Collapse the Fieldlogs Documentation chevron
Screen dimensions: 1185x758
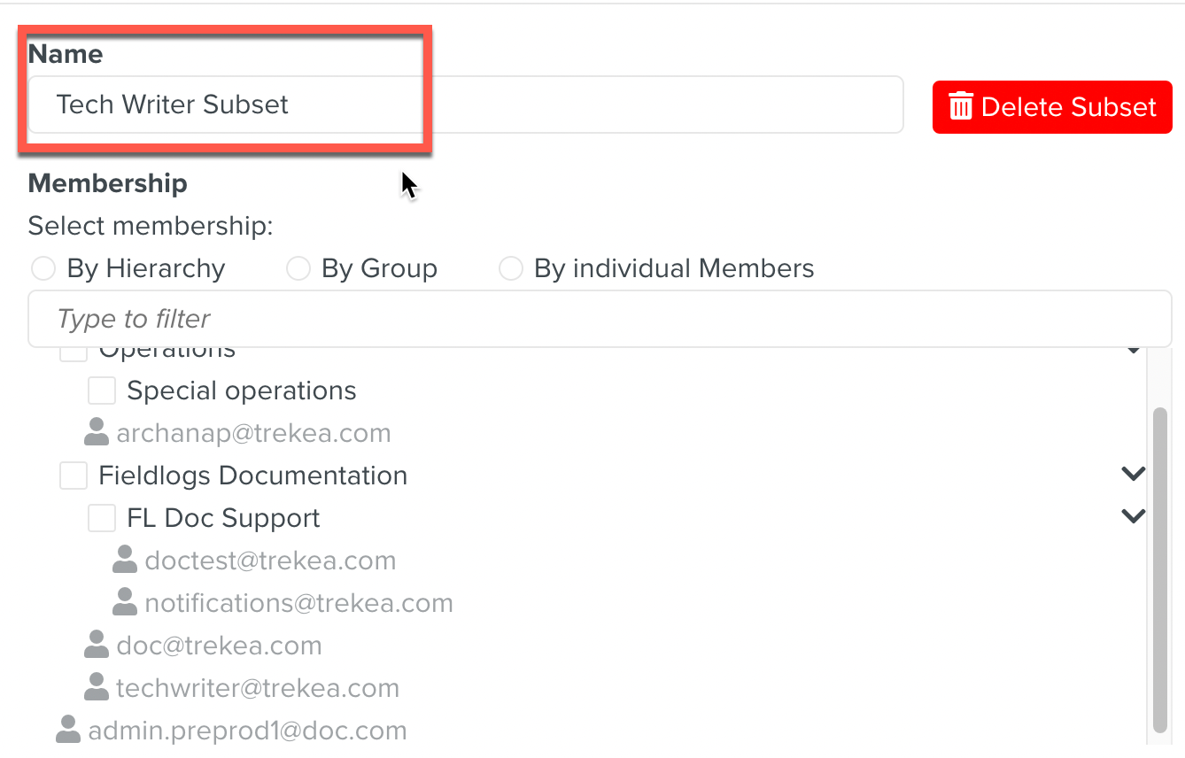[1133, 475]
